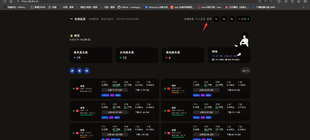Click the 31.99% storage bar in 西安 card
This screenshot has height=140, width=310.
pos(220,109)
